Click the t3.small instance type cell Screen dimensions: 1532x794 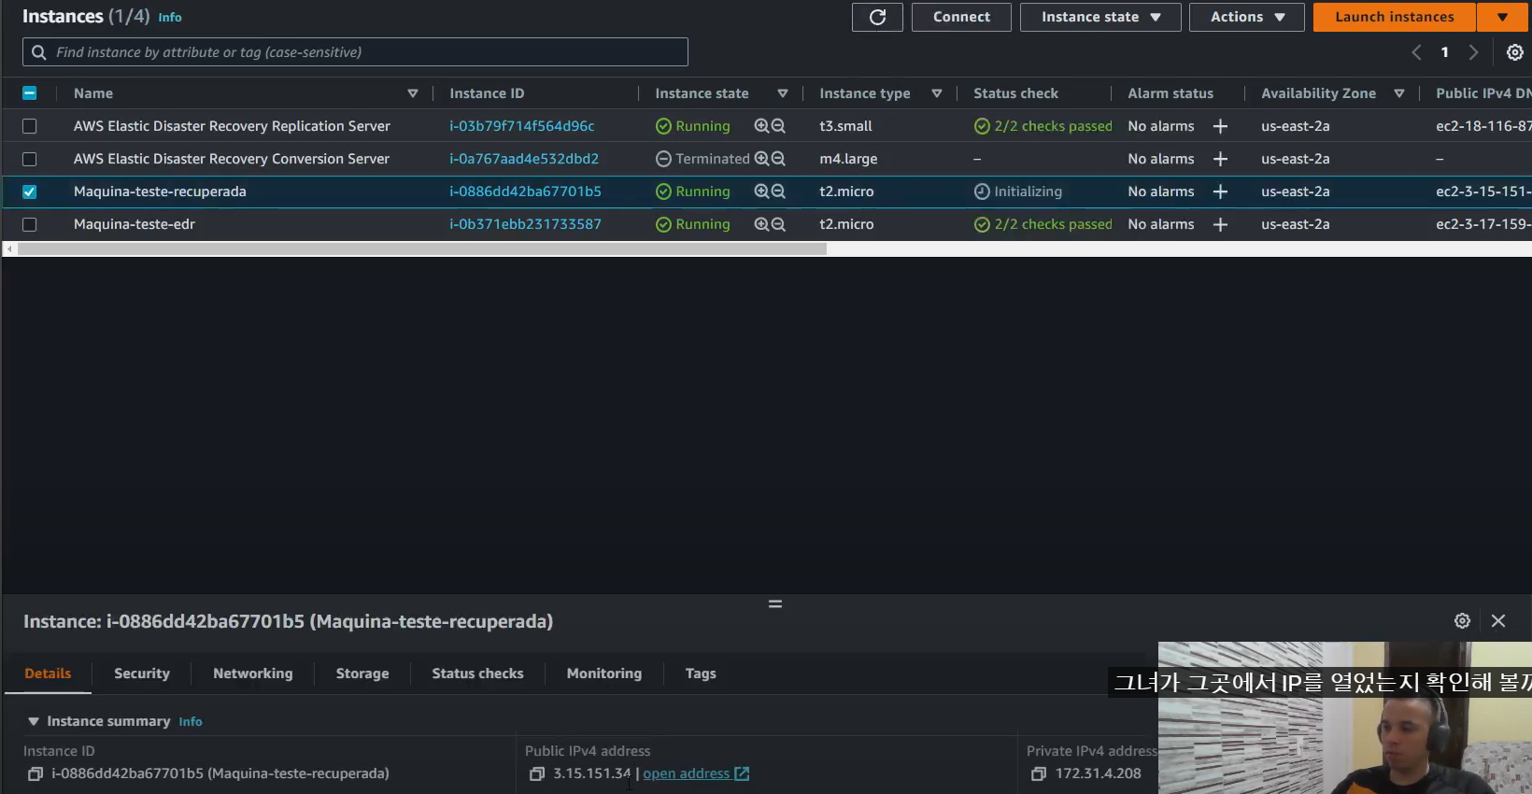point(845,126)
